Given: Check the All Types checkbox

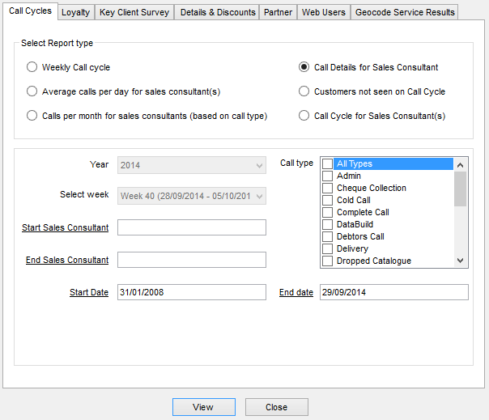Looking at the screenshot, I should (327, 163).
